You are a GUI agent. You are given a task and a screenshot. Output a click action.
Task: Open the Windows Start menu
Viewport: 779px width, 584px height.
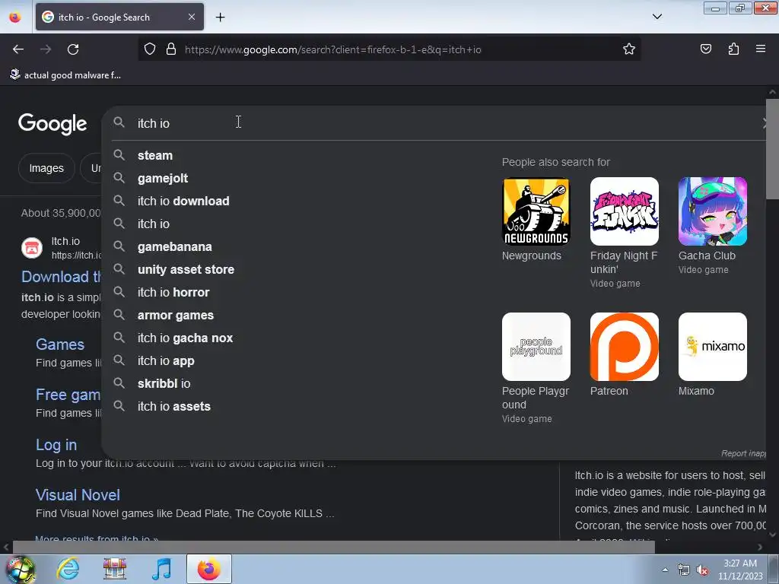click(20, 569)
